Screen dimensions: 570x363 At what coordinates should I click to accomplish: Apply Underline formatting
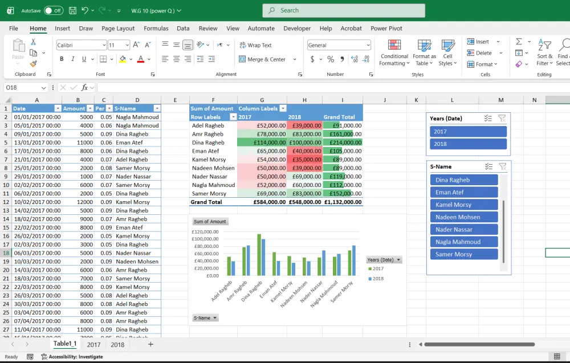[84, 59]
